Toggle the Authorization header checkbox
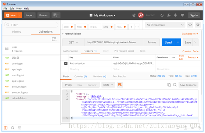The image size is (205, 133). click(66, 63)
